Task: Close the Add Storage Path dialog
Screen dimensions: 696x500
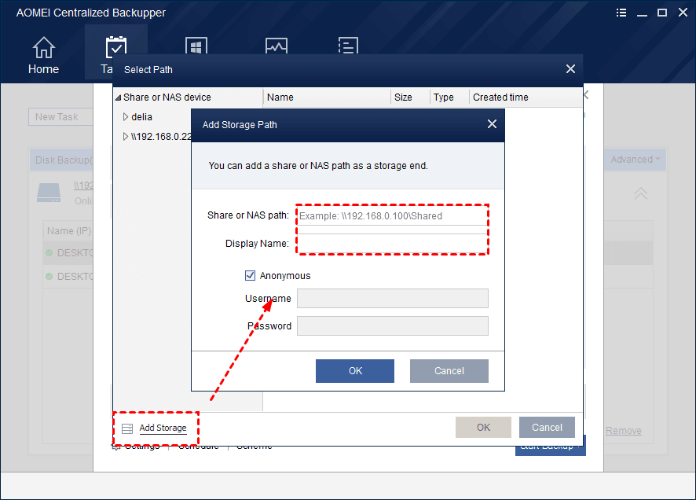Action: coord(492,124)
